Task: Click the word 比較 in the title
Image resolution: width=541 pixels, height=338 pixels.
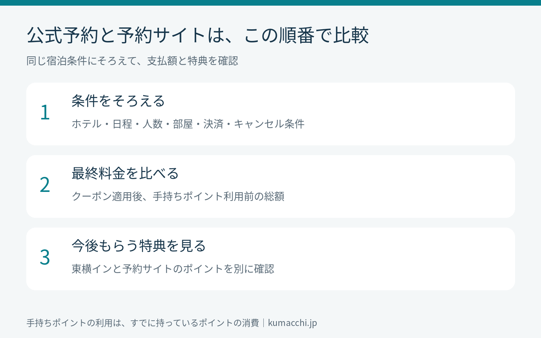Action: tap(351, 35)
